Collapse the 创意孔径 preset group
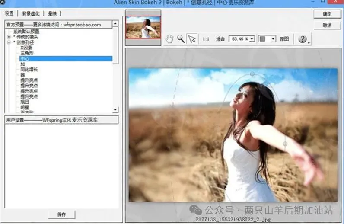Image resolution: width=344 pixels, height=224 pixels. tap(9, 42)
